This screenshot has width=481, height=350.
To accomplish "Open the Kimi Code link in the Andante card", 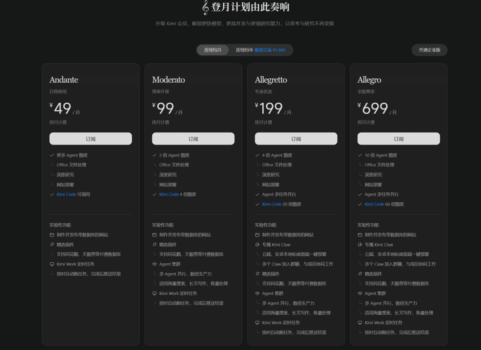I will point(66,194).
